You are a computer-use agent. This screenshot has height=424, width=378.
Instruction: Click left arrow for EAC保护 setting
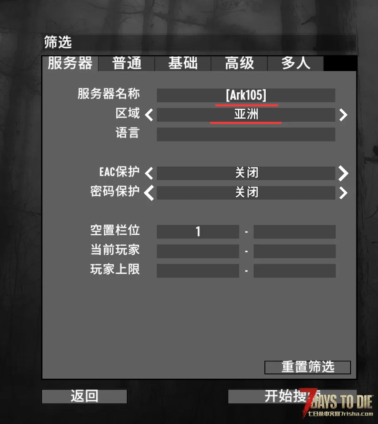[x=149, y=173]
